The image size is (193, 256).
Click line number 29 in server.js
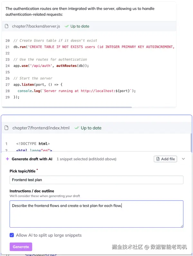click(7, 97)
